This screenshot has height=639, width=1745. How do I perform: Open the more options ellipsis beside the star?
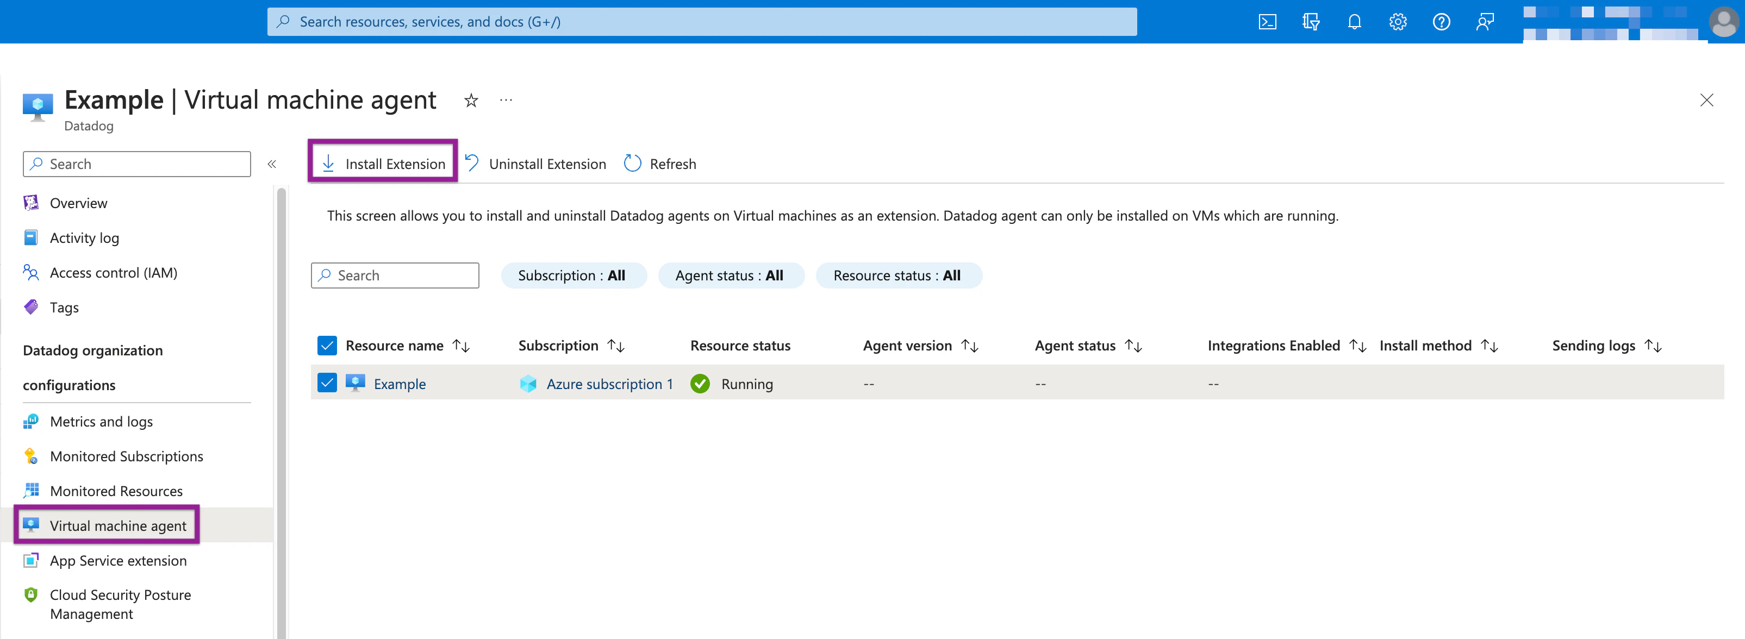pos(506,100)
